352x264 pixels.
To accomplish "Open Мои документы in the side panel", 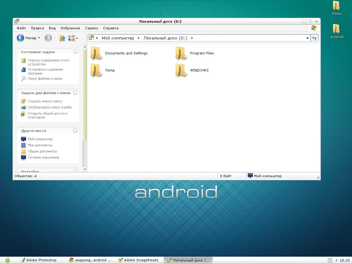I will pos(37,145).
